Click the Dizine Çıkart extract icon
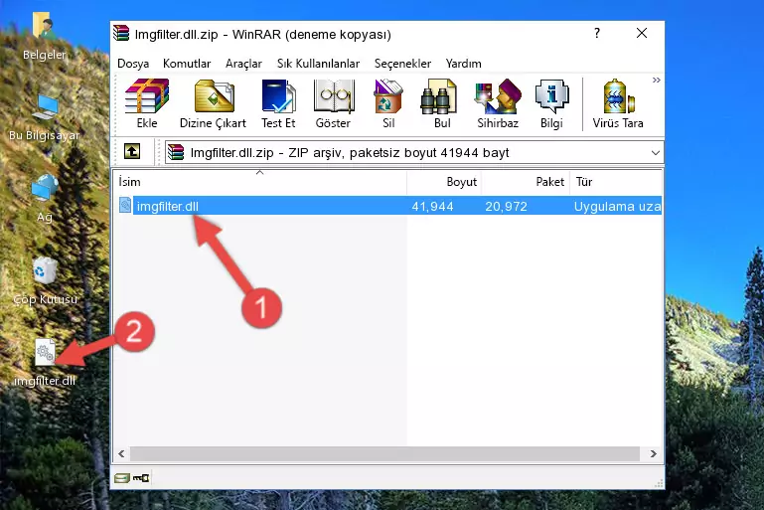This screenshot has width=764, height=510. point(214,96)
